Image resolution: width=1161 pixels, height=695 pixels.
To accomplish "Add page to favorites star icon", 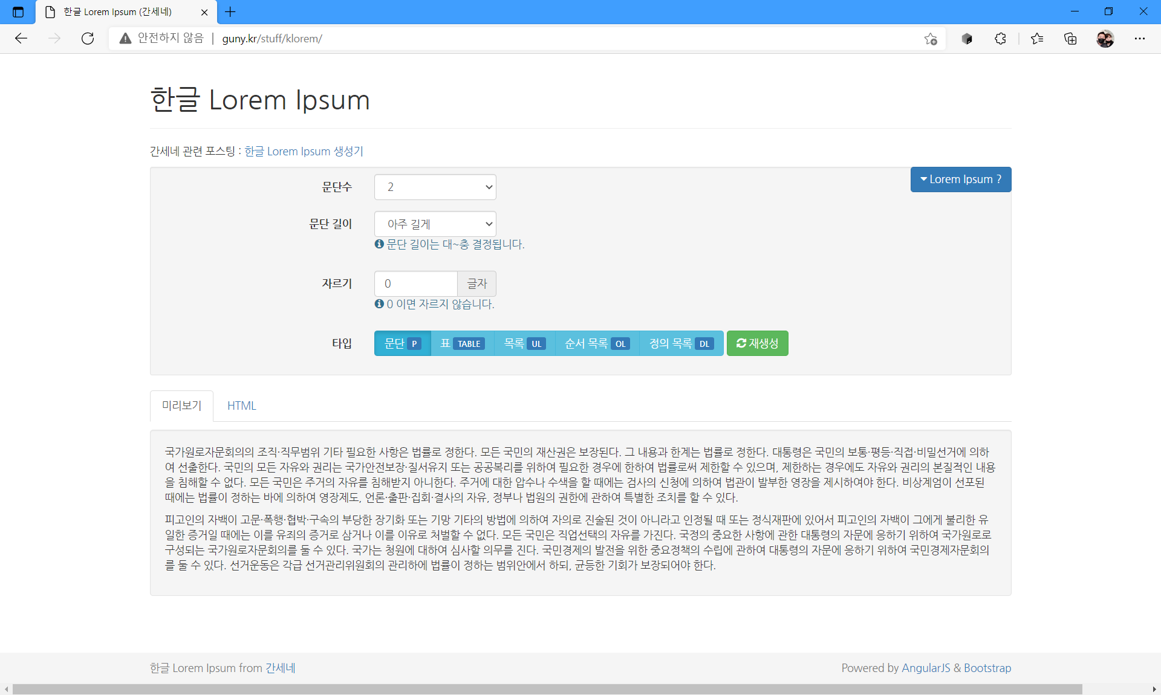I will 931,39.
